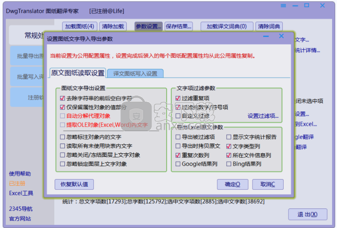Tick the Bing结果列 checkbox
The image size is (337, 228).
click(229, 164)
